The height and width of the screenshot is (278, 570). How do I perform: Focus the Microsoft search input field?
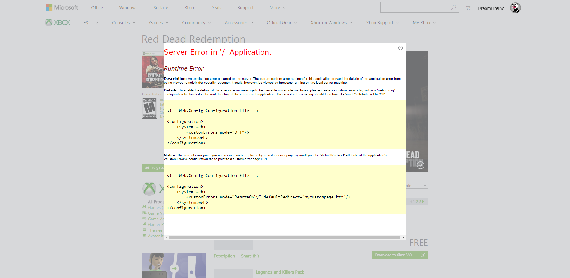tap(416, 7)
